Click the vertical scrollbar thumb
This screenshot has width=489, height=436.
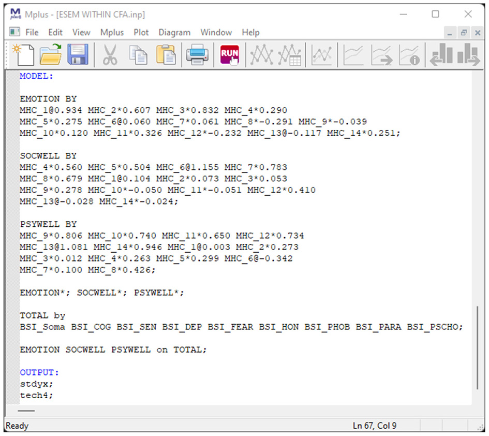[x=477, y=347]
